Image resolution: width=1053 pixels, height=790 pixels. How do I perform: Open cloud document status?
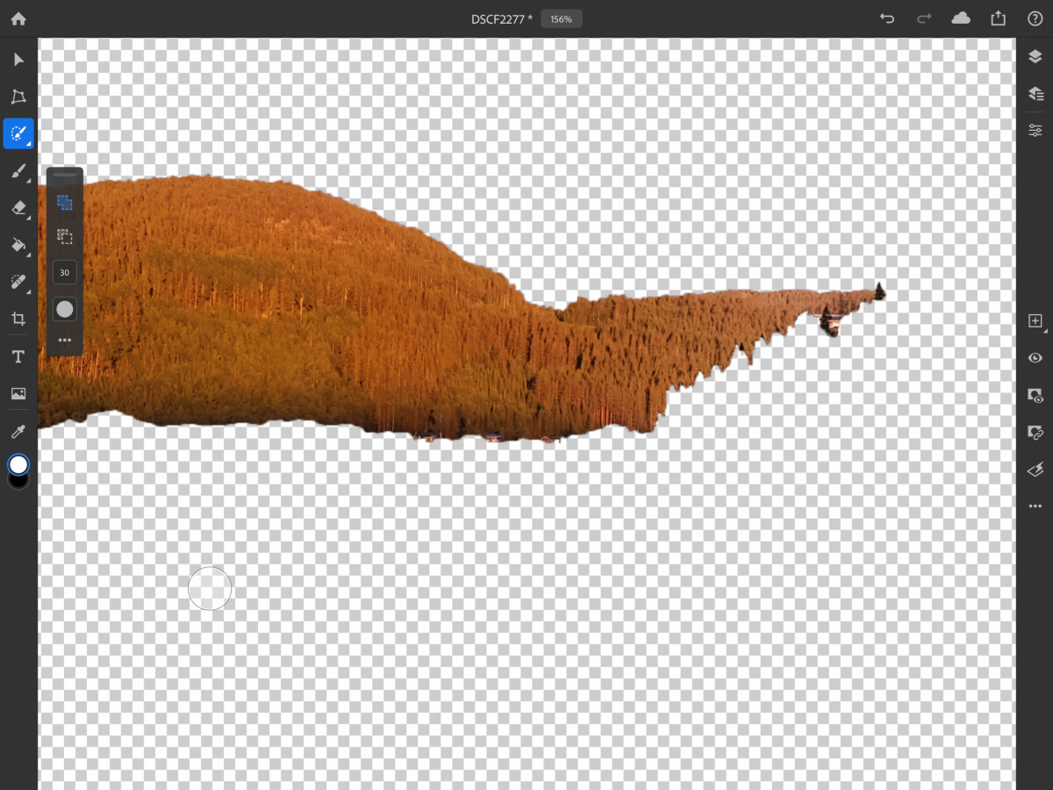click(x=961, y=18)
